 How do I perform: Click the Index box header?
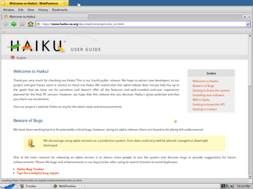[211, 73]
